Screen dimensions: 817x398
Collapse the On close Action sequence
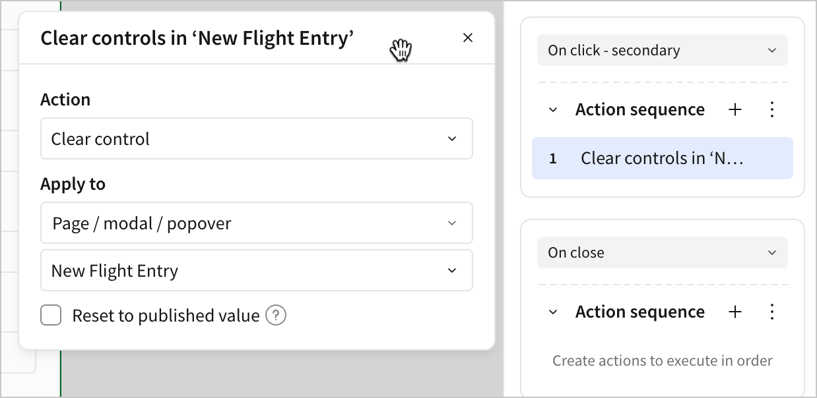tap(553, 312)
